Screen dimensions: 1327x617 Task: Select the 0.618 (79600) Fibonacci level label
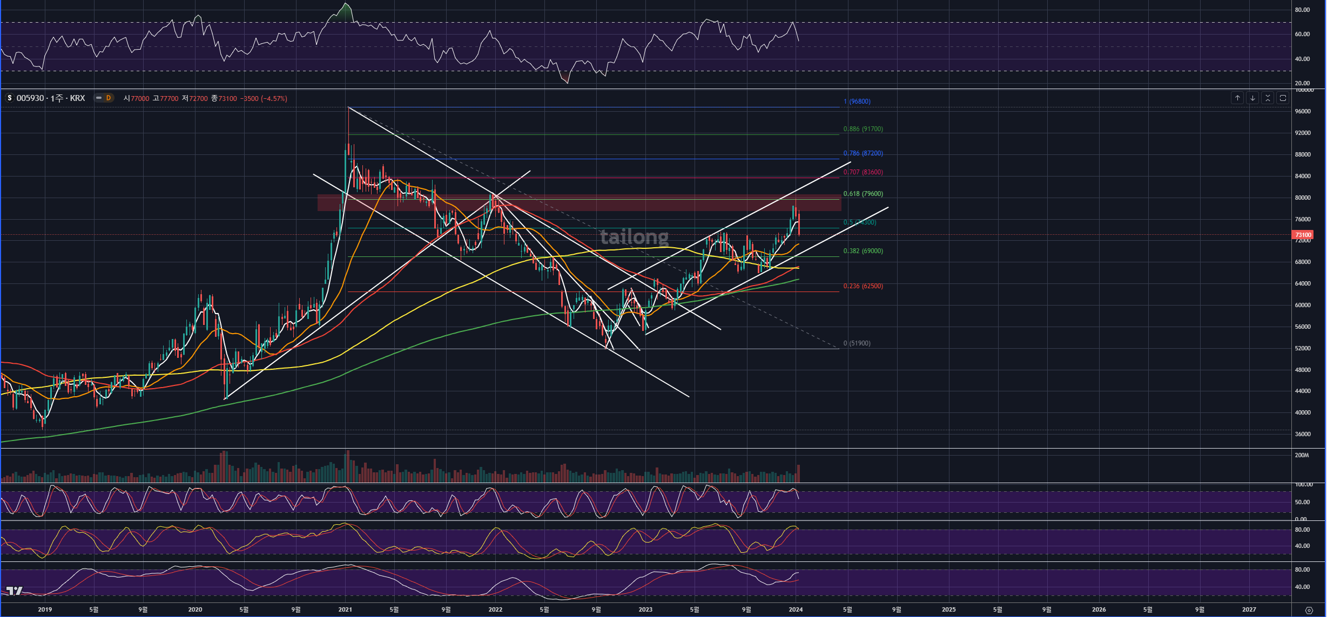pyautogui.click(x=863, y=194)
